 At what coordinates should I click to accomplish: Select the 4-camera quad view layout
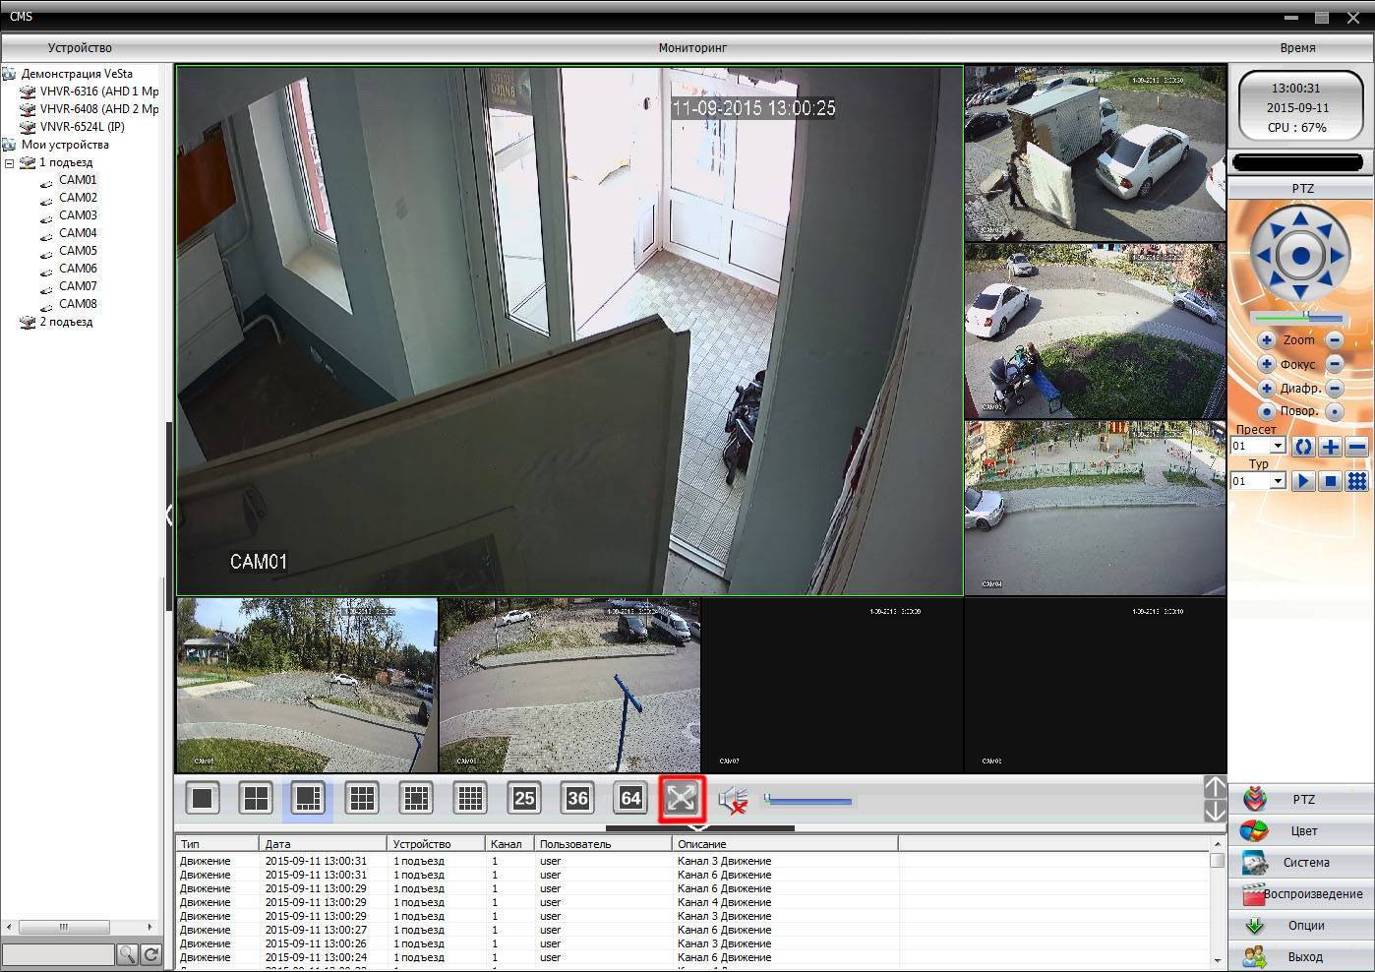click(x=256, y=798)
